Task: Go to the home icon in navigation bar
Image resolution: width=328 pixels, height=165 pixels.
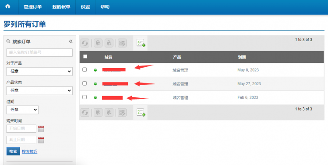Action: click(x=8, y=7)
